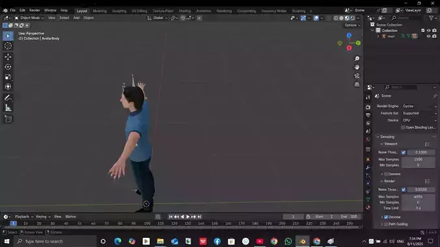Toggle Render Noise Threshold checkbox
The image size is (440, 247).
pyautogui.click(x=404, y=190)
